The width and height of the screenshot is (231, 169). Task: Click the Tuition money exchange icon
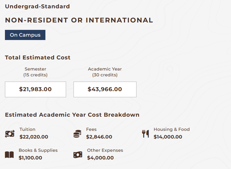point(10,134)
